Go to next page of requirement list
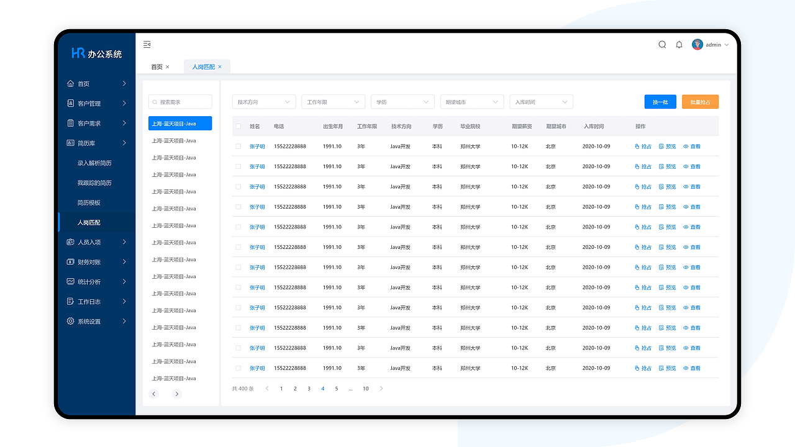Screen dimensions: 795x447 pyautogui.click(x=177, y=394)
